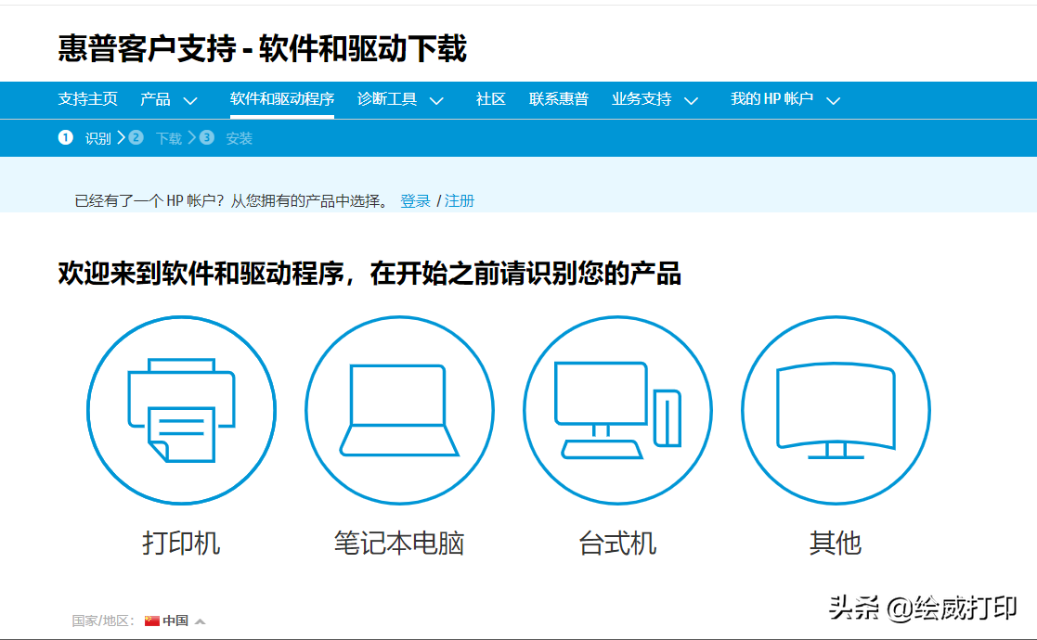Open the 社区 menu item
Viewport: 1037px width, 640px height.
click(490, 99)
